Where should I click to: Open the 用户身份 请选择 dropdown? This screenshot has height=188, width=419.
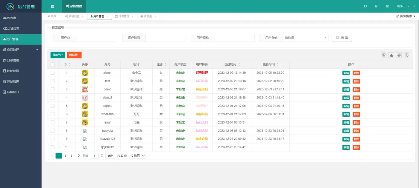point(306,38)
